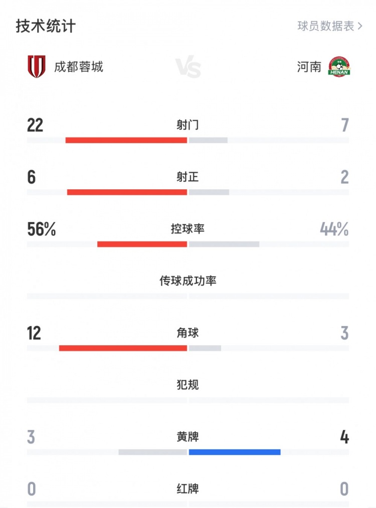Viewport: 376px width, 508px height.
Task: Click the 红牌 statistic label
Action: click(x=188, y=488)
